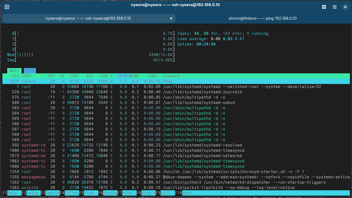Sort by the RES column header
Image resolution: width=352 pixels, height=198 pixels.
[89, 76]
